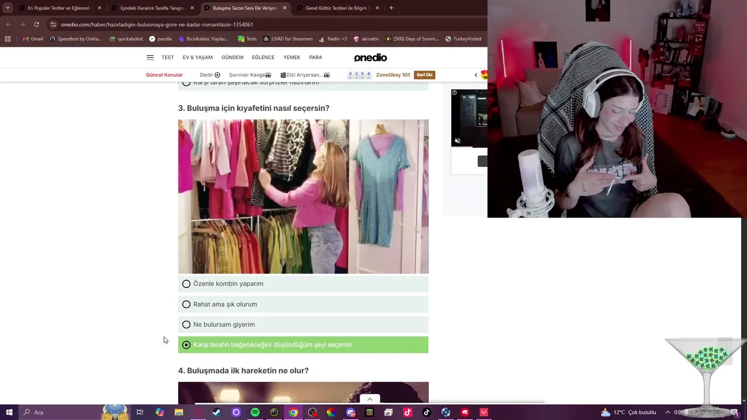The height and width of the screenshot is (420, 747).
Task: Open the TurkeyVisited bookmark
Action: [x=463, y=39]
